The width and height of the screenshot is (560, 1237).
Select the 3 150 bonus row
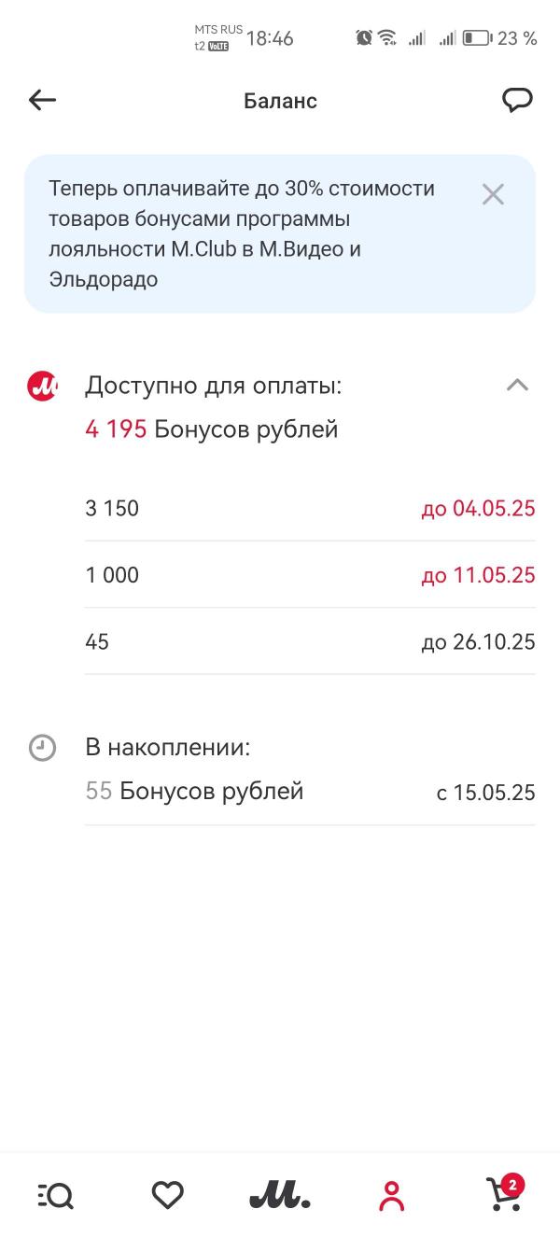(310, 509)
